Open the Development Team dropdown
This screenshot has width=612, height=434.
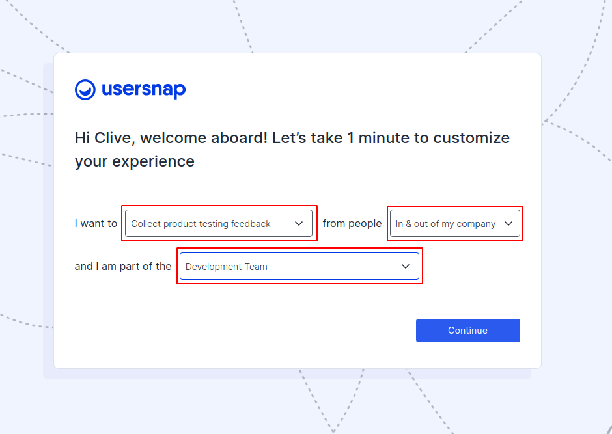click(x=299, y=267)
